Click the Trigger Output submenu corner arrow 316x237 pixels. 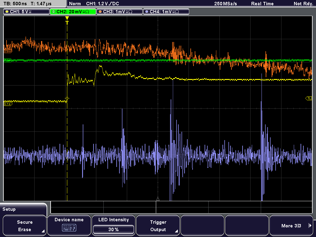coord(176,231)
